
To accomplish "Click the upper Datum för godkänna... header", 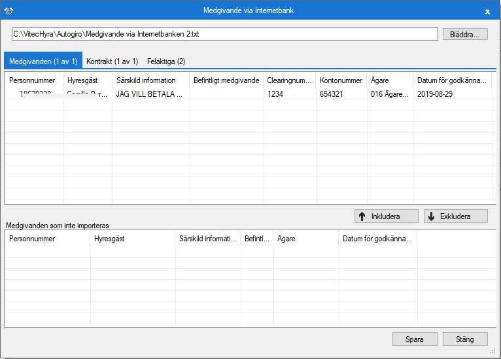I will pyautogui.click(x=452, y=80).
